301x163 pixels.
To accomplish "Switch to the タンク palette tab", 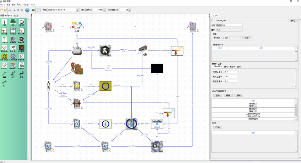I will coord(16,16).
